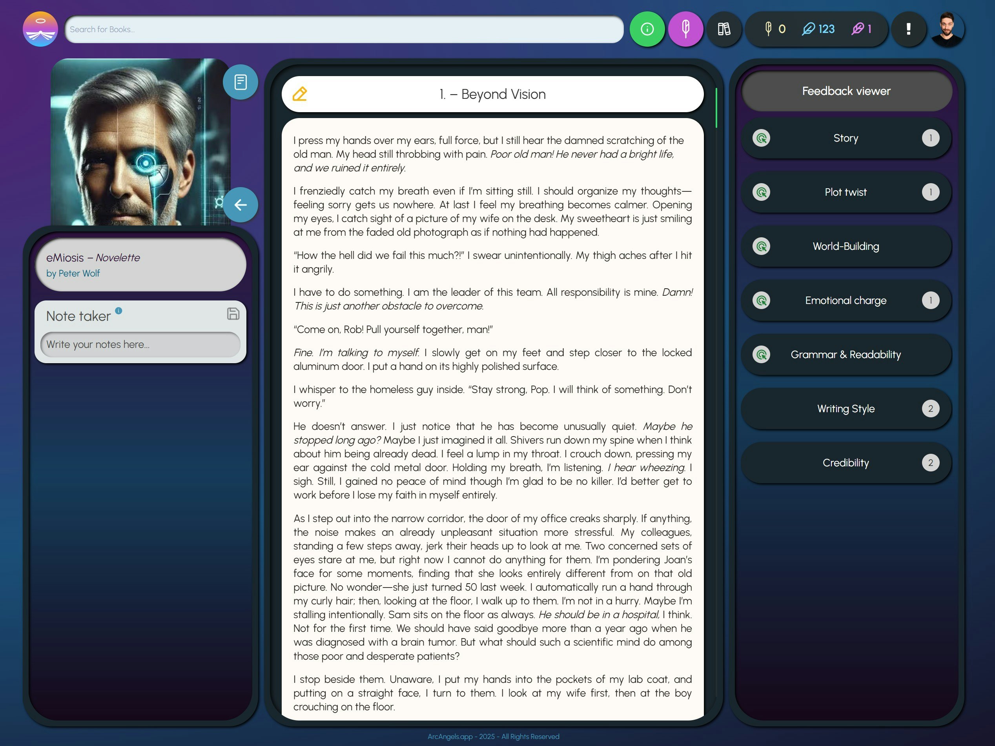Click the exclamation mark alert icon

908,29
